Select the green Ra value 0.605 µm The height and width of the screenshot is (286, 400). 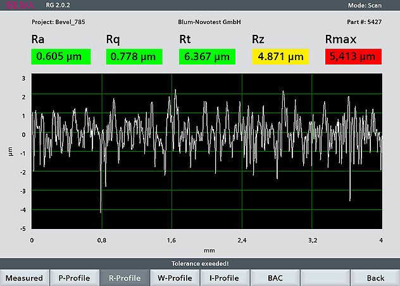pyautogui.click(x=60, y=57)
